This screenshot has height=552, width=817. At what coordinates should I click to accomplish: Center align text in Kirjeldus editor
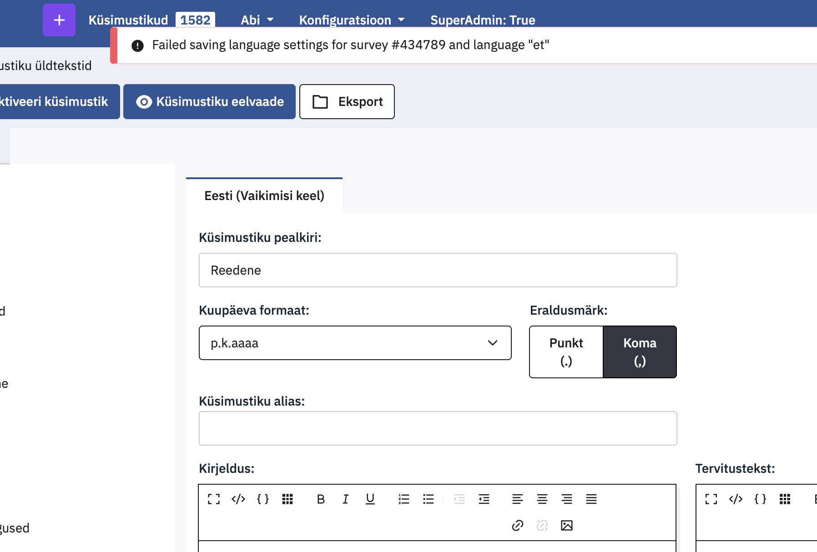(542, 499)
